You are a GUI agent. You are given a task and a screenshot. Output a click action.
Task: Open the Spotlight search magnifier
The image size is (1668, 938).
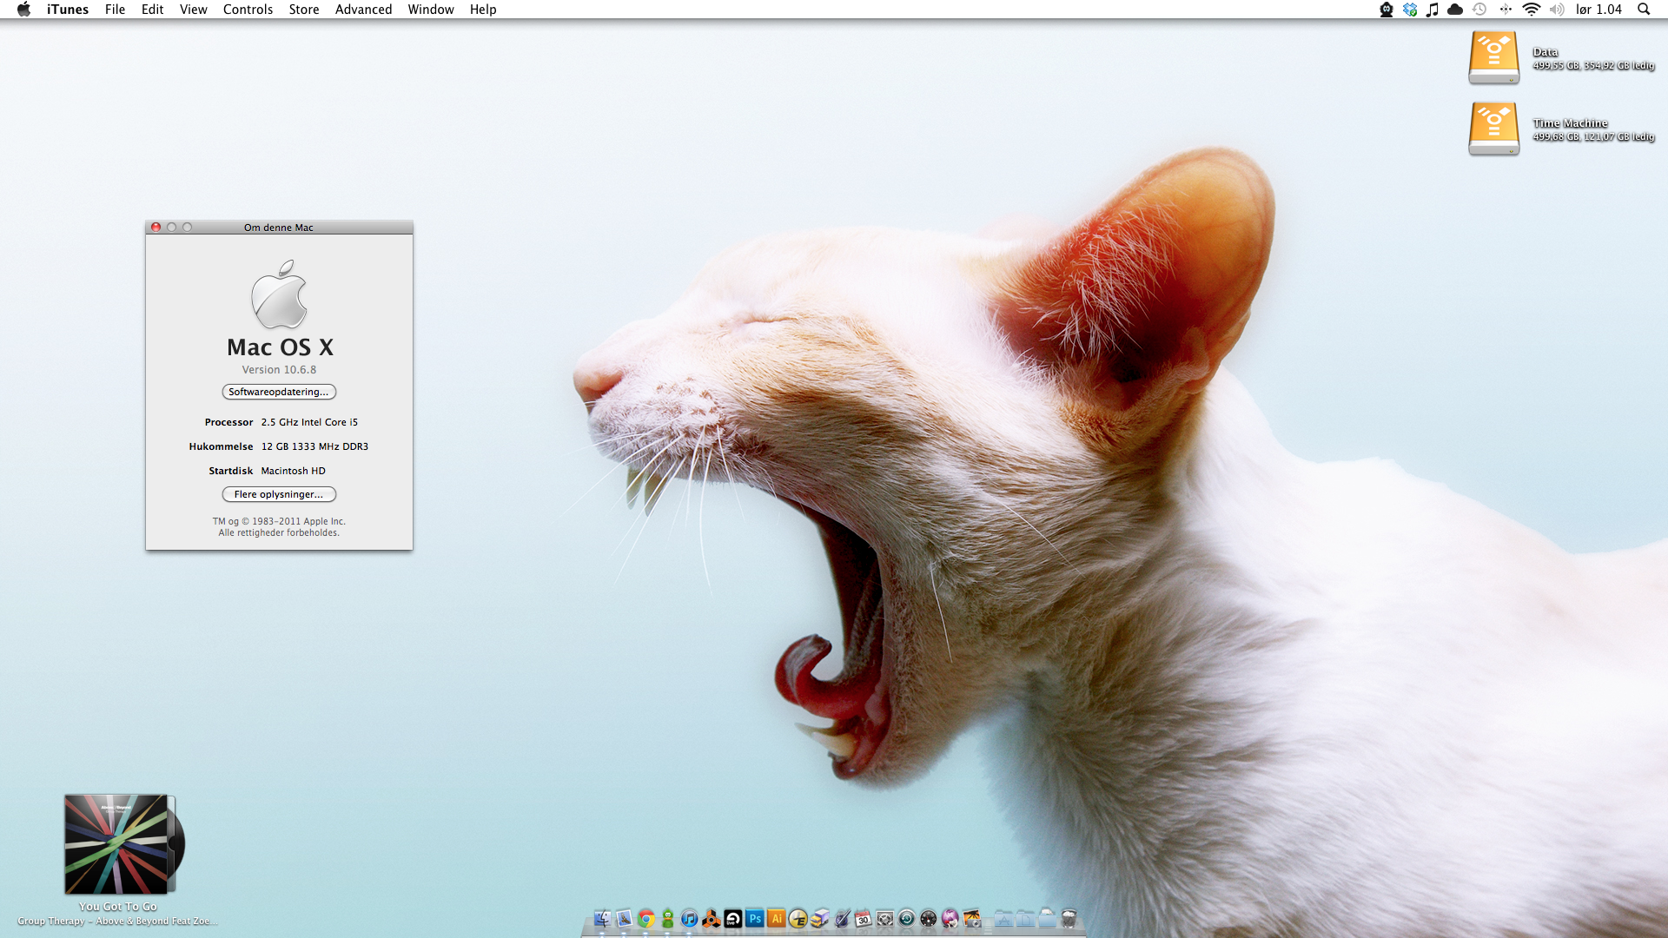(x=1643, y=10)
